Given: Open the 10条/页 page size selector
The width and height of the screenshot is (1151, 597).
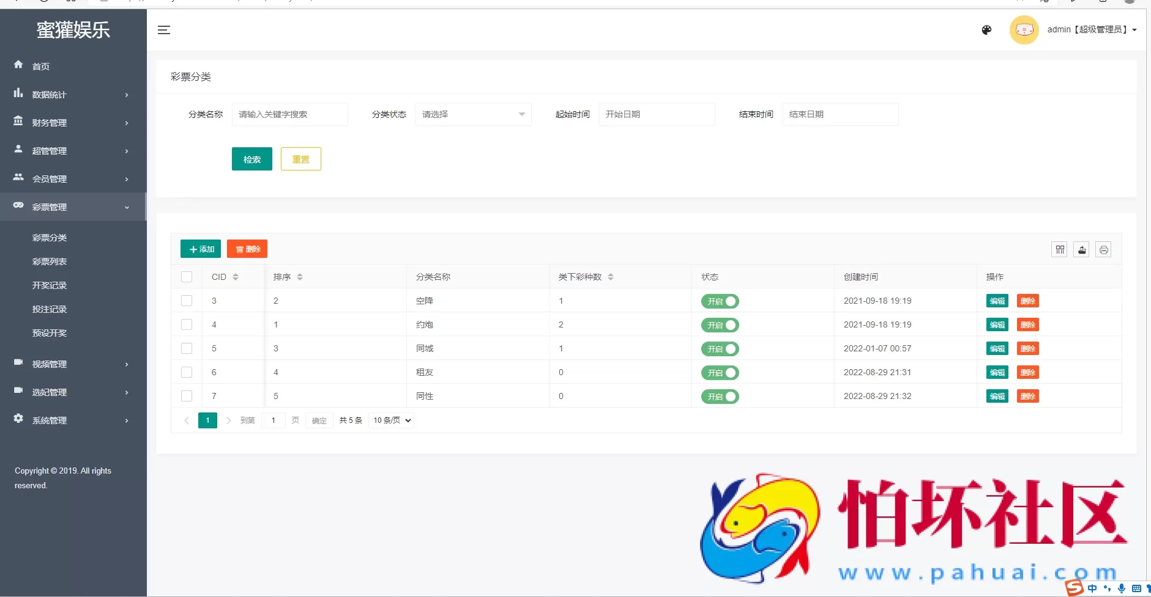Looking at the screenshot, I should pyautogui.click(x=390, y=420).
